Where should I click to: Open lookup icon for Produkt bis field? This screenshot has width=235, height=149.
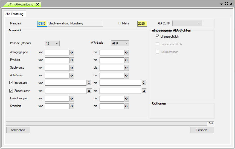click(126, 60)
